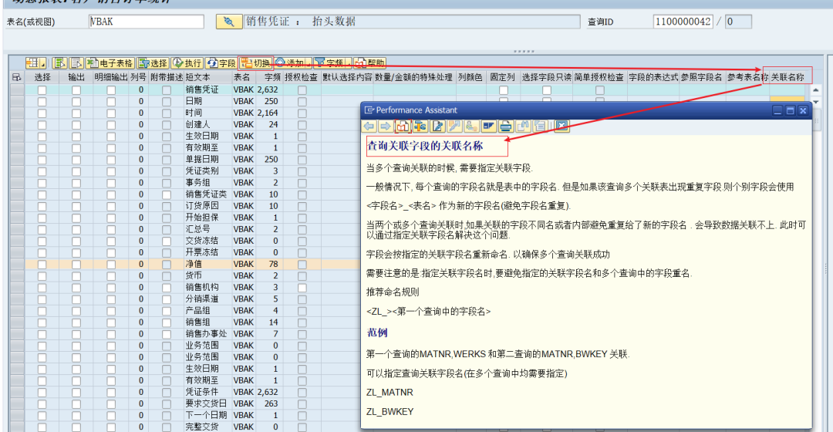Viewport: 833px width, 432px height.
Task: Toggle 选择 checkbox for 货币 row
Action: [42, 275]
